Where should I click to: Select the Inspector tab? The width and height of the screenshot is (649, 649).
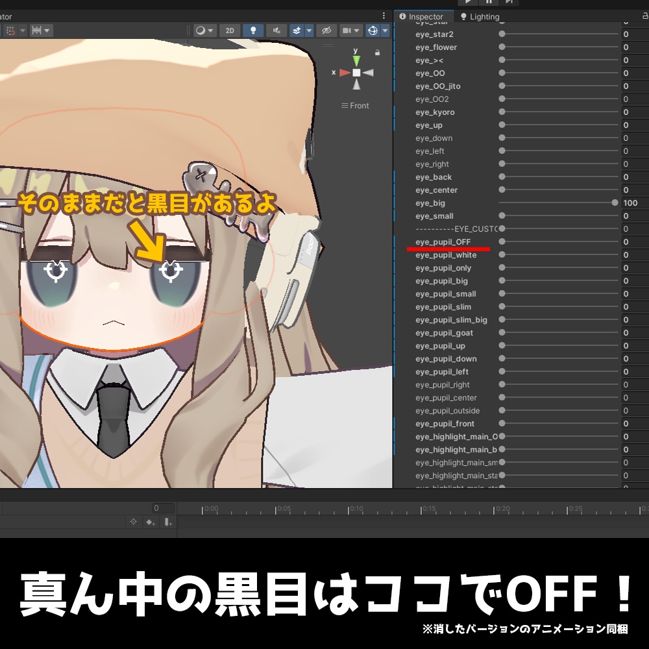422,16
